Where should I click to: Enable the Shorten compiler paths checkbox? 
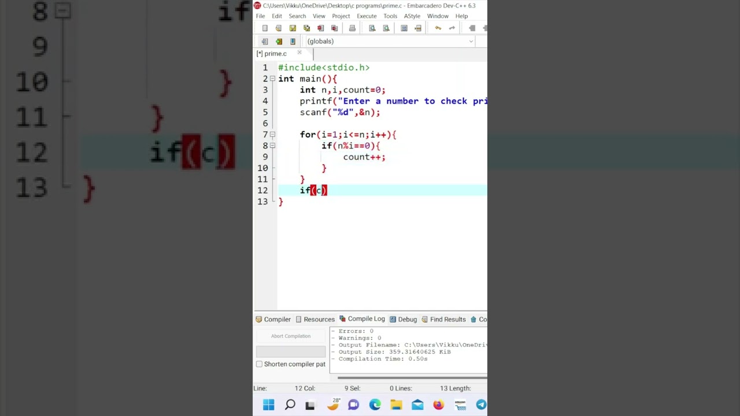point(259,364)
